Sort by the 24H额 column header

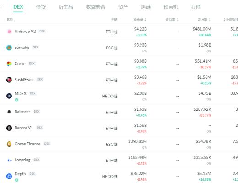204,20
